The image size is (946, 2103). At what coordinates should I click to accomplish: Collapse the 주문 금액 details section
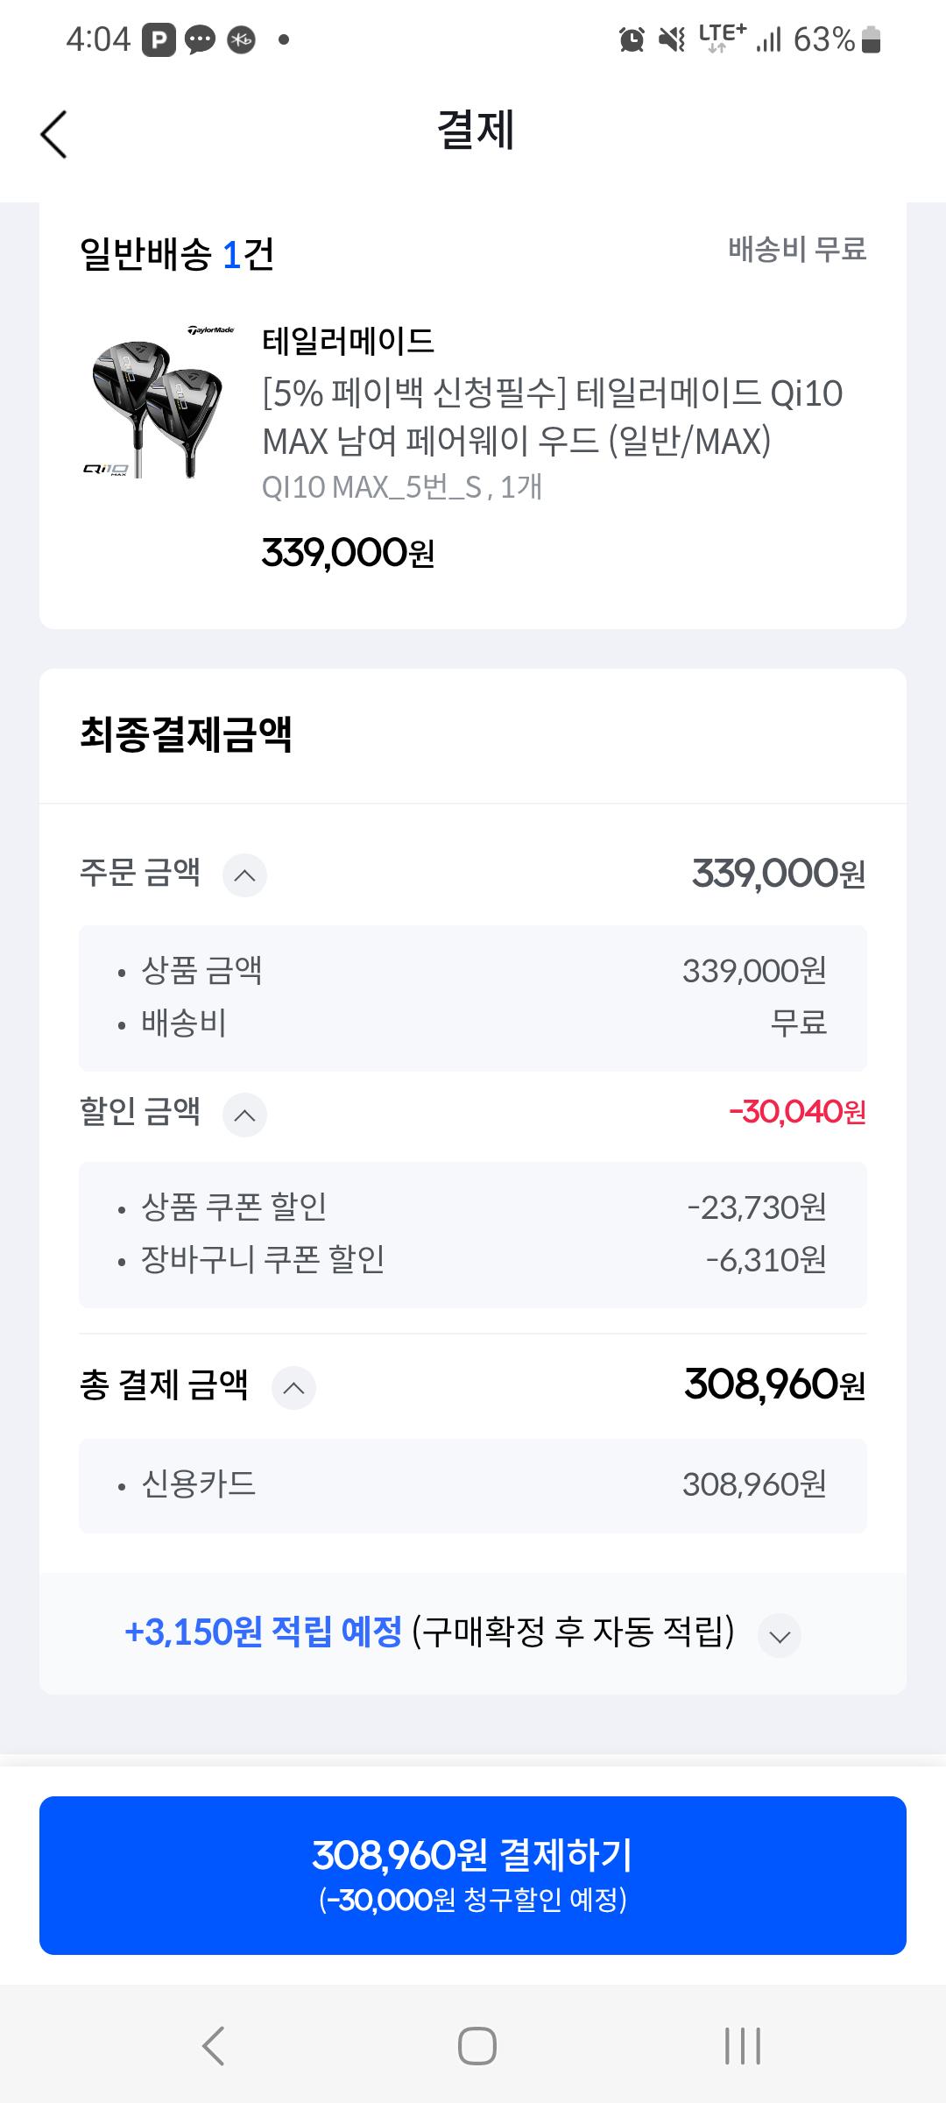(244, 874)
